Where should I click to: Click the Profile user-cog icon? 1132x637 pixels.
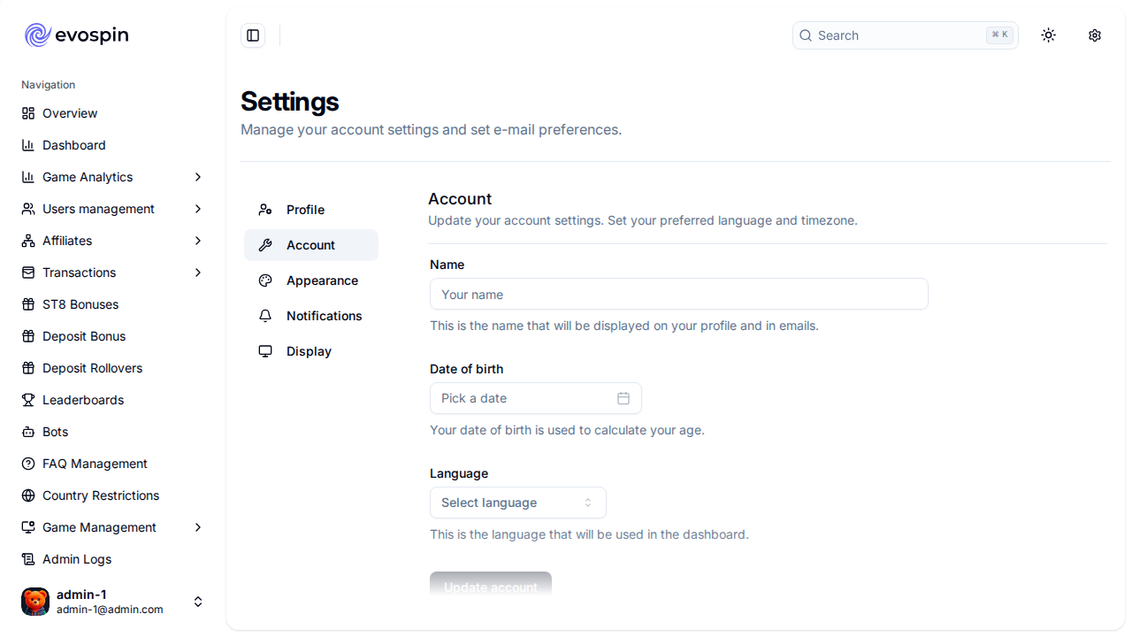pyautogui.click(x=265, y=210)
